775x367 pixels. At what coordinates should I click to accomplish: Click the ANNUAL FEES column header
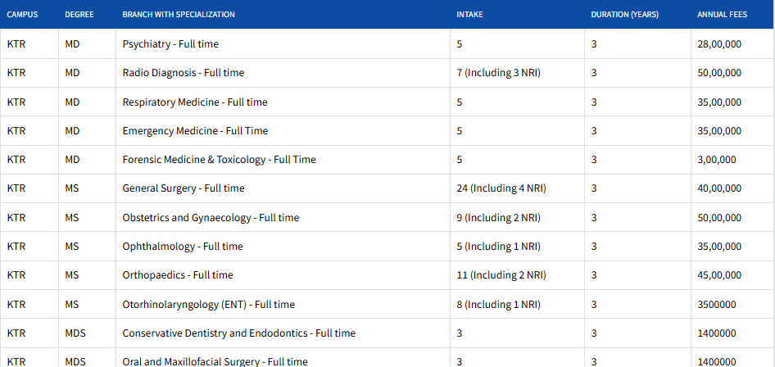722,15
